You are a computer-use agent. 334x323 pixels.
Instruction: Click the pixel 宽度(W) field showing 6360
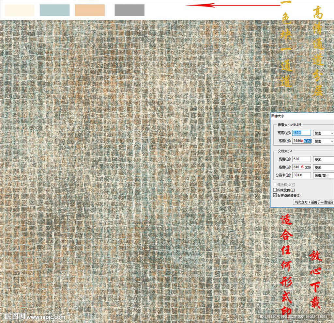click(x=302, y=133)
